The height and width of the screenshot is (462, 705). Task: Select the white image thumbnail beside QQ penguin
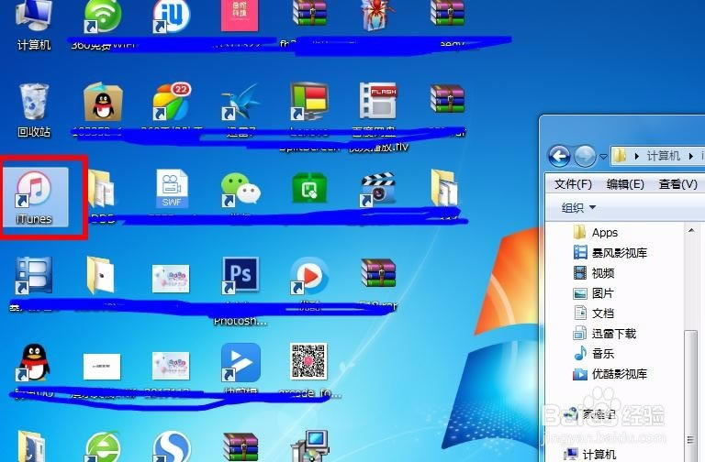click(102, 367)
